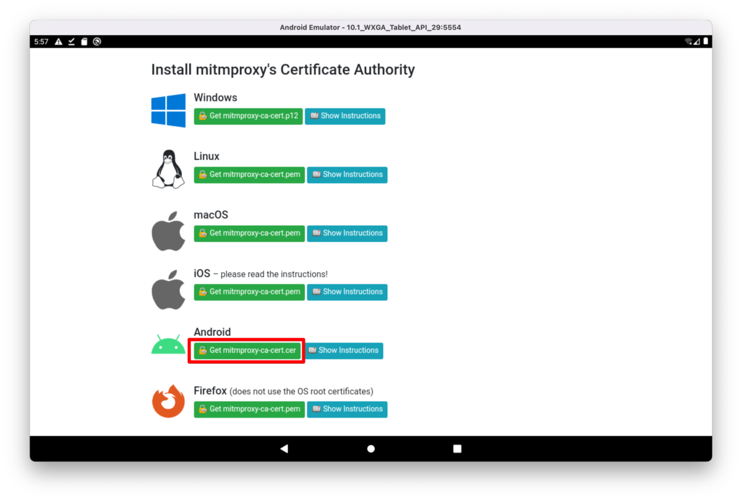Click the Android heading text
742x501 pixels.
click(x=212, y=332)
